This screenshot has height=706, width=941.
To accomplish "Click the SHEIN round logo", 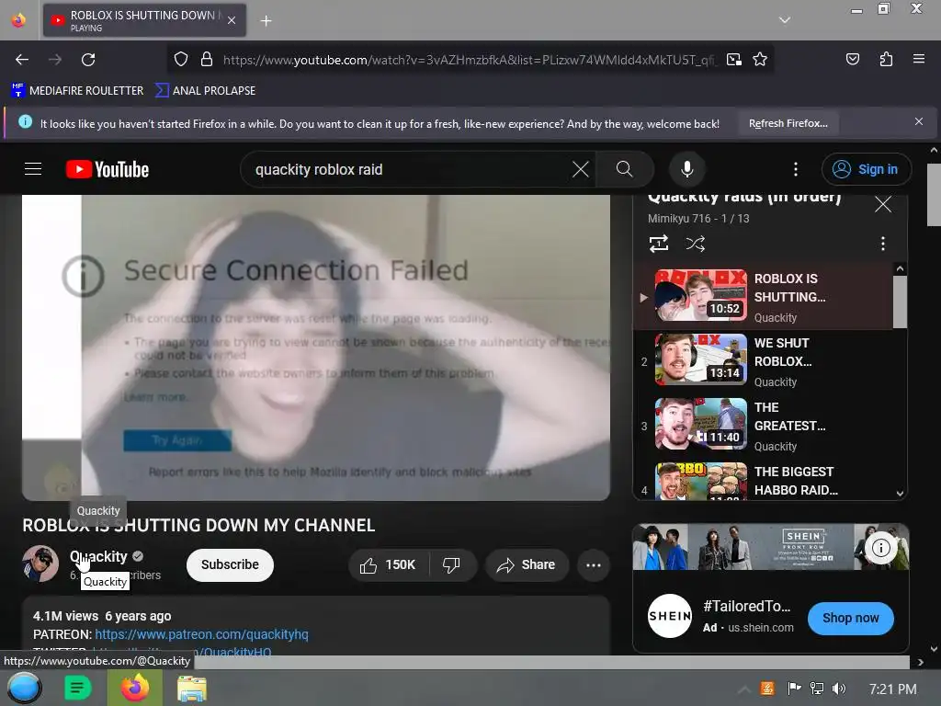I will [x=670, y=616].
